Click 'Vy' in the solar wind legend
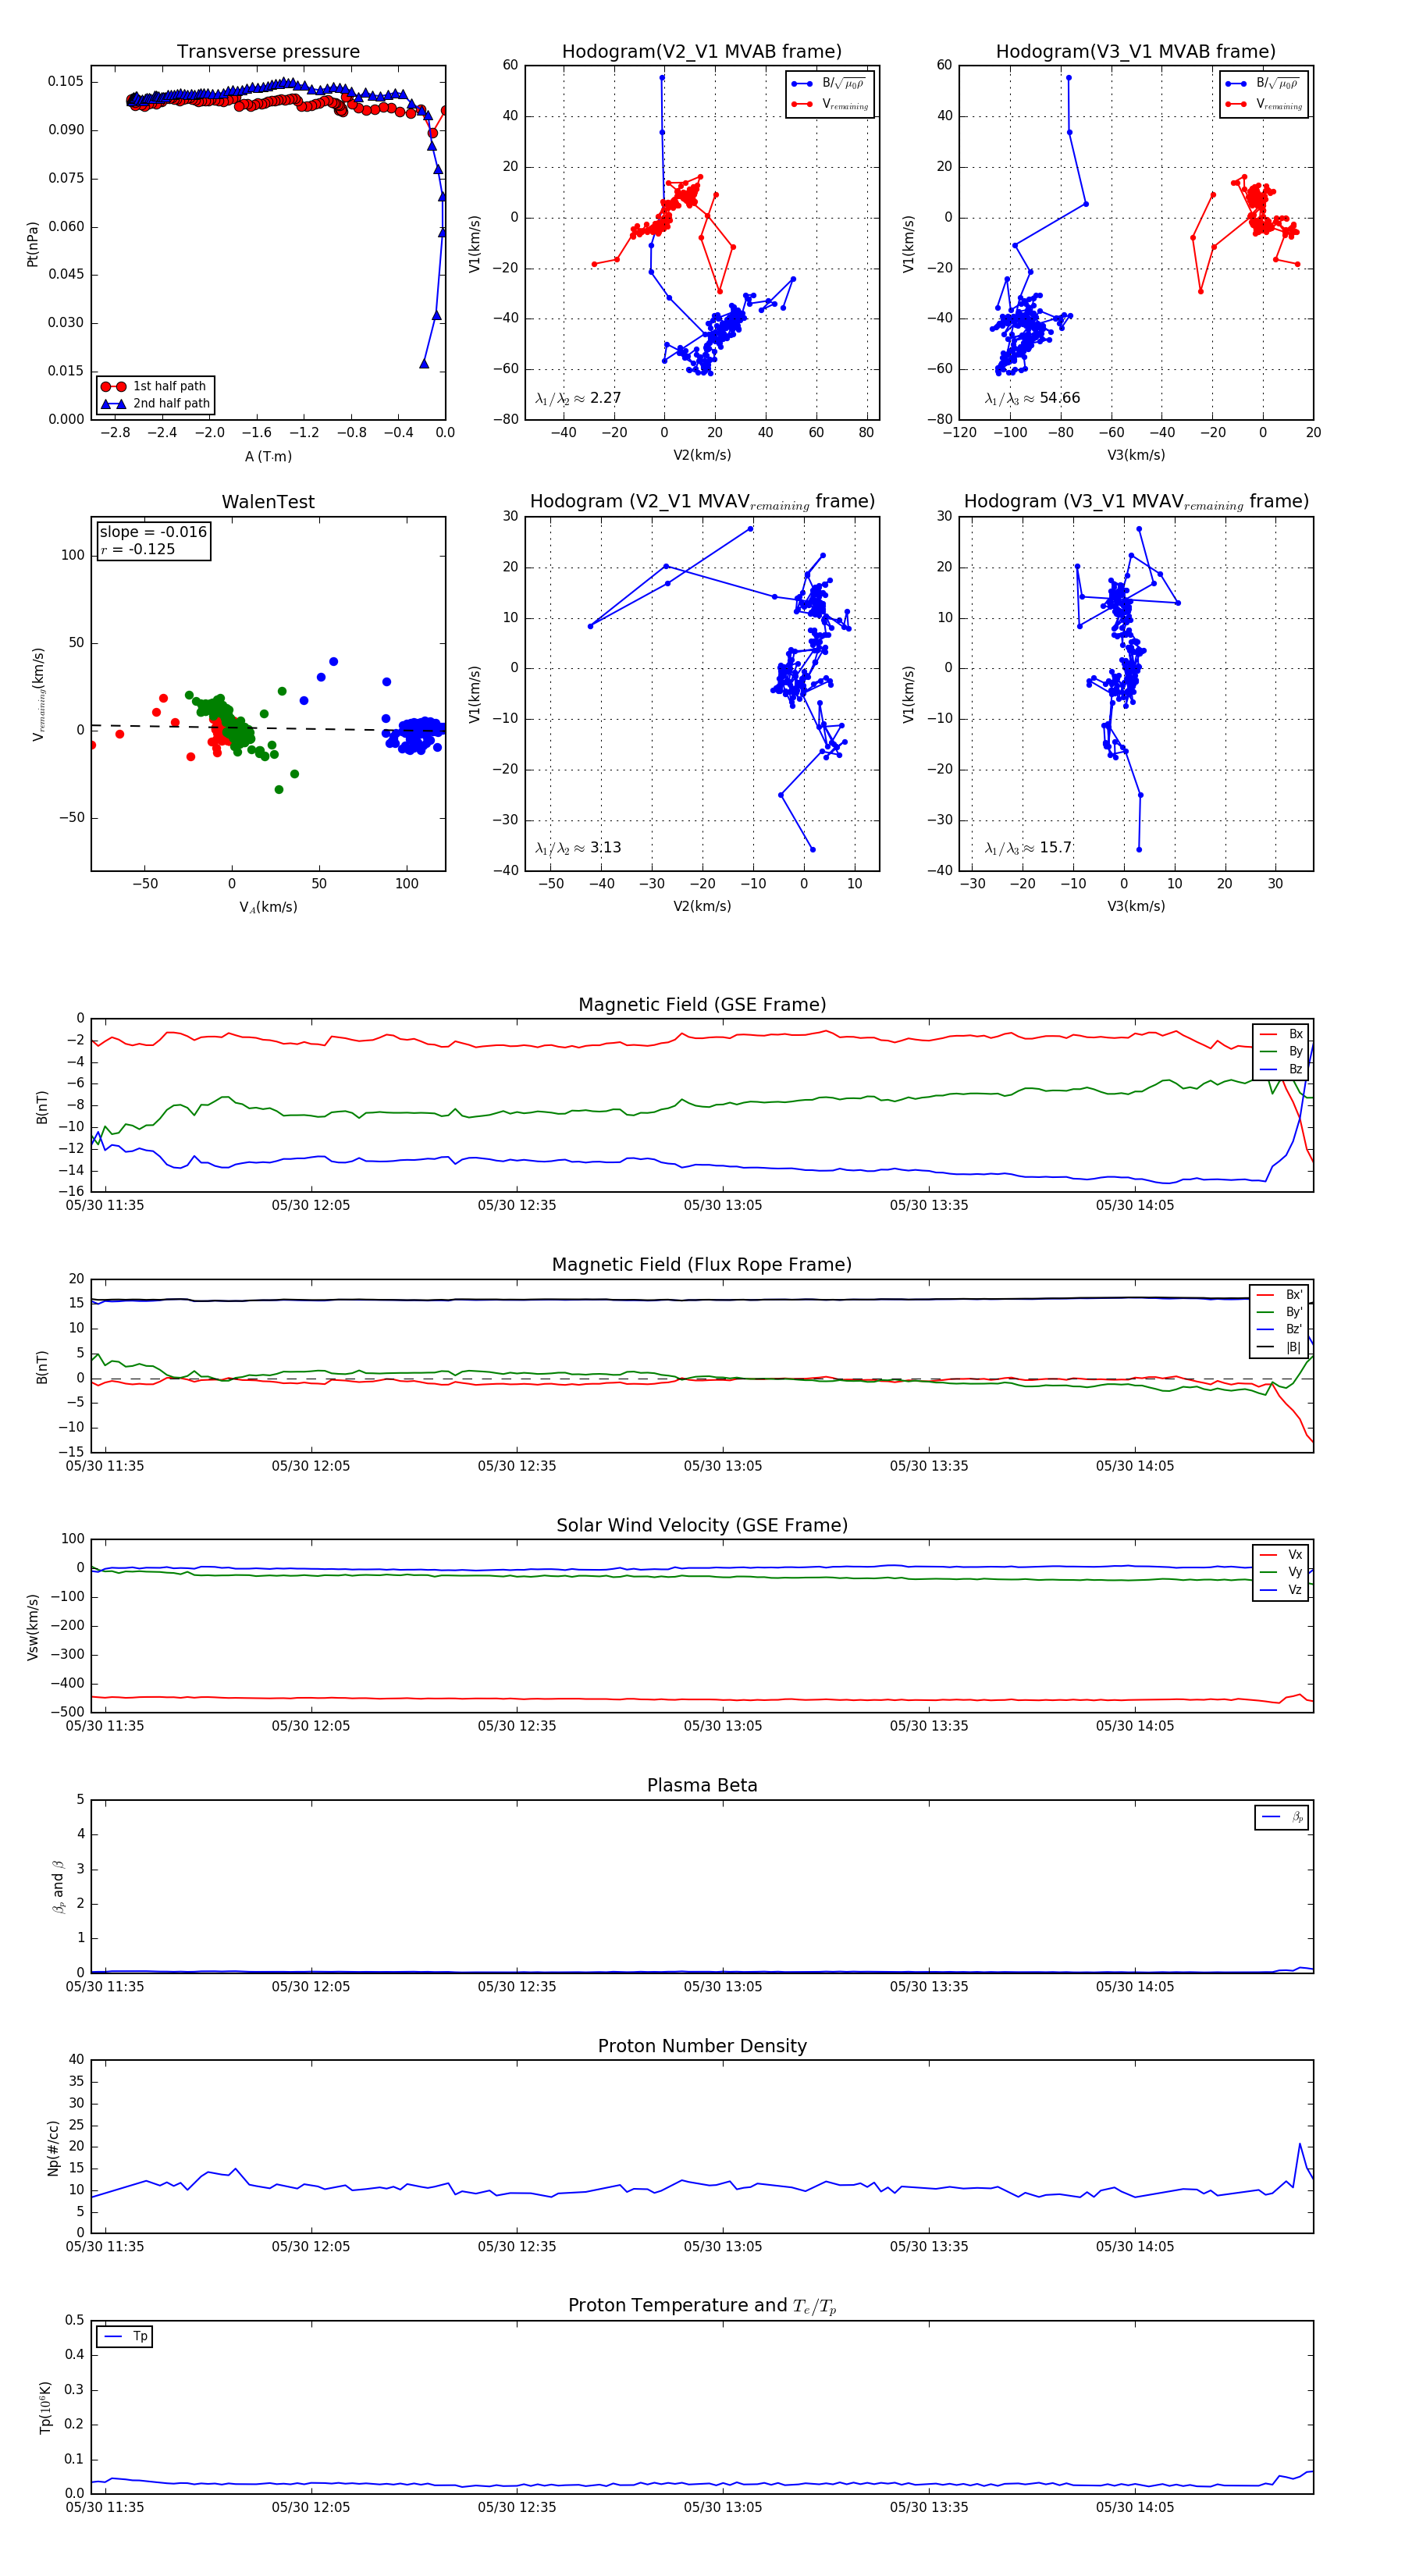 1281,1572
